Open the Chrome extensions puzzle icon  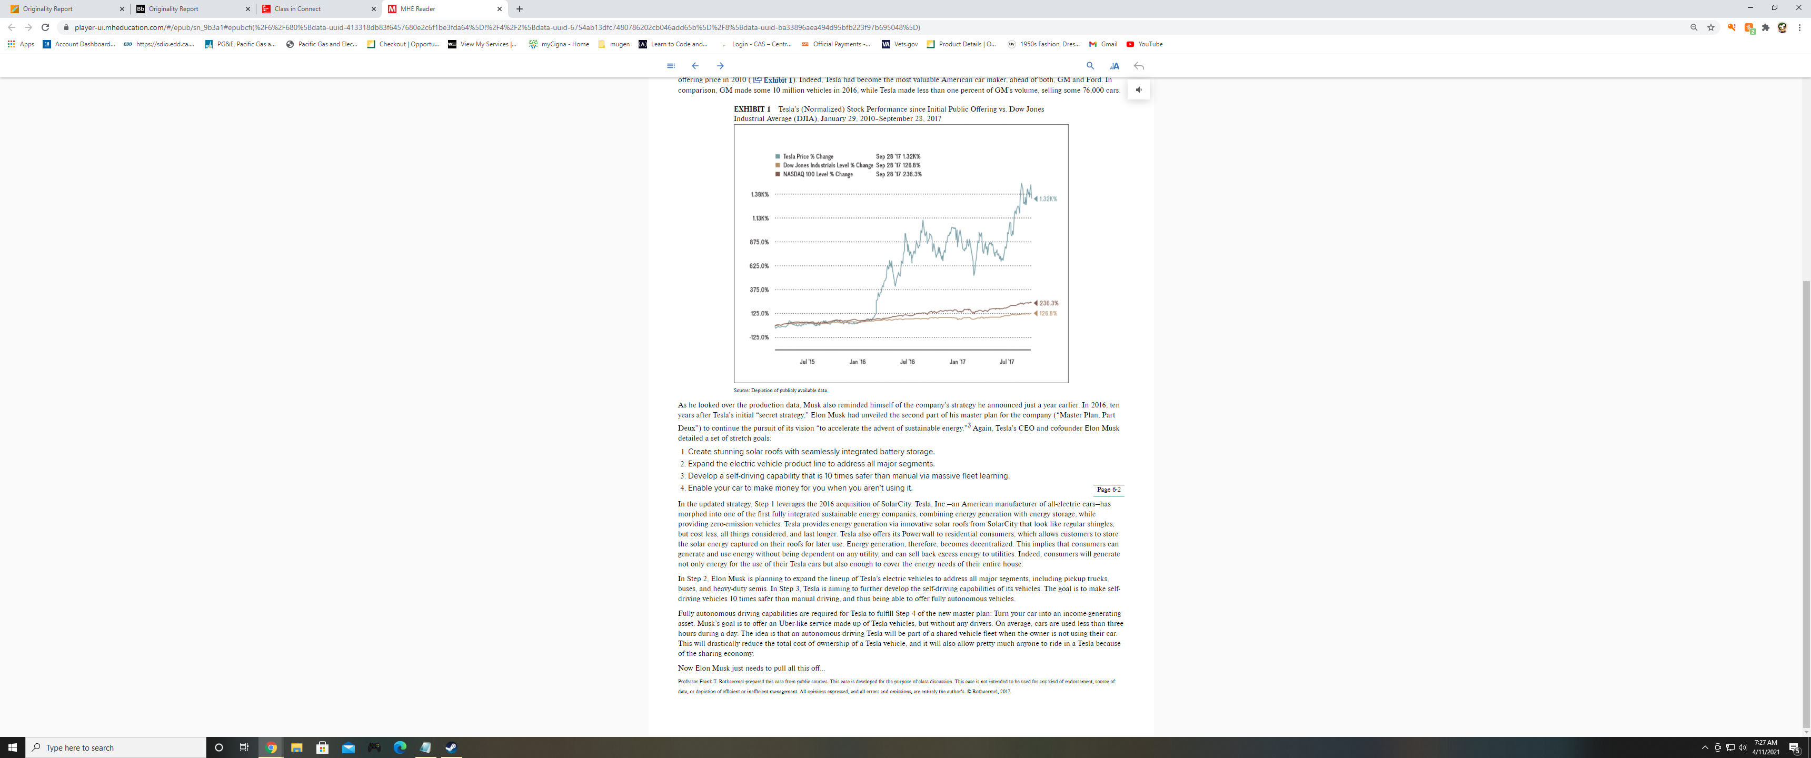pos(1765,27)
